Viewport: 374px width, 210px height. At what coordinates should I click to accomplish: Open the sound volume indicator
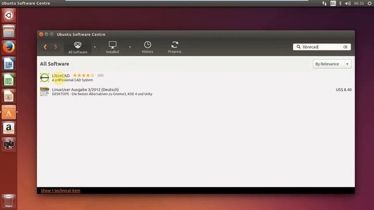pos(348,3)
